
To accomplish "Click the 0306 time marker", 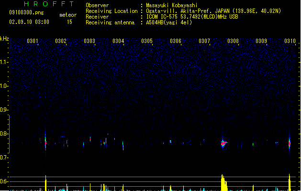I will coord(176,41).
